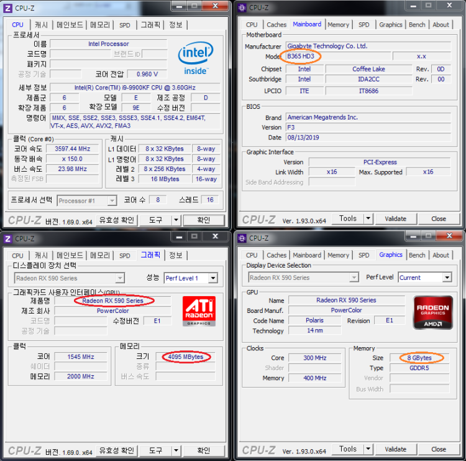Click the B365 HD3 model field

(338, 56)
